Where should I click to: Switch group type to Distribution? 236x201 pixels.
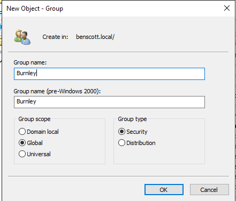coord(137,143)
